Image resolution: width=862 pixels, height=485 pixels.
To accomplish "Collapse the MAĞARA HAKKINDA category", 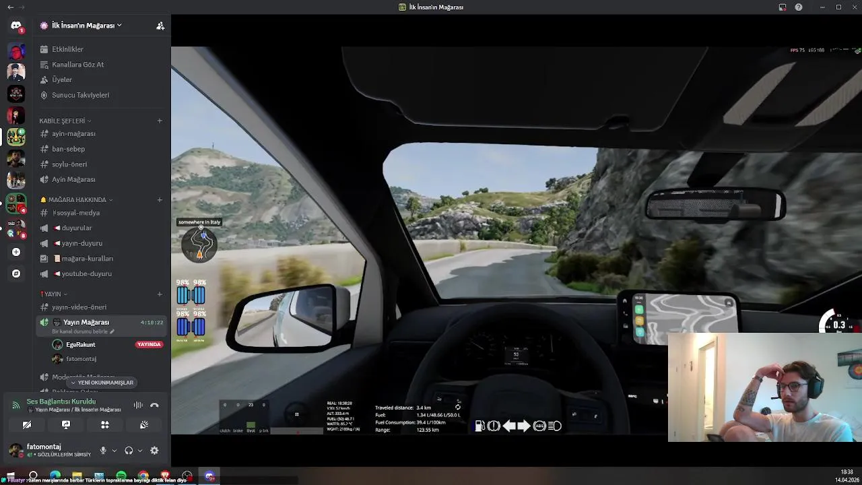I will click(76, 200).
